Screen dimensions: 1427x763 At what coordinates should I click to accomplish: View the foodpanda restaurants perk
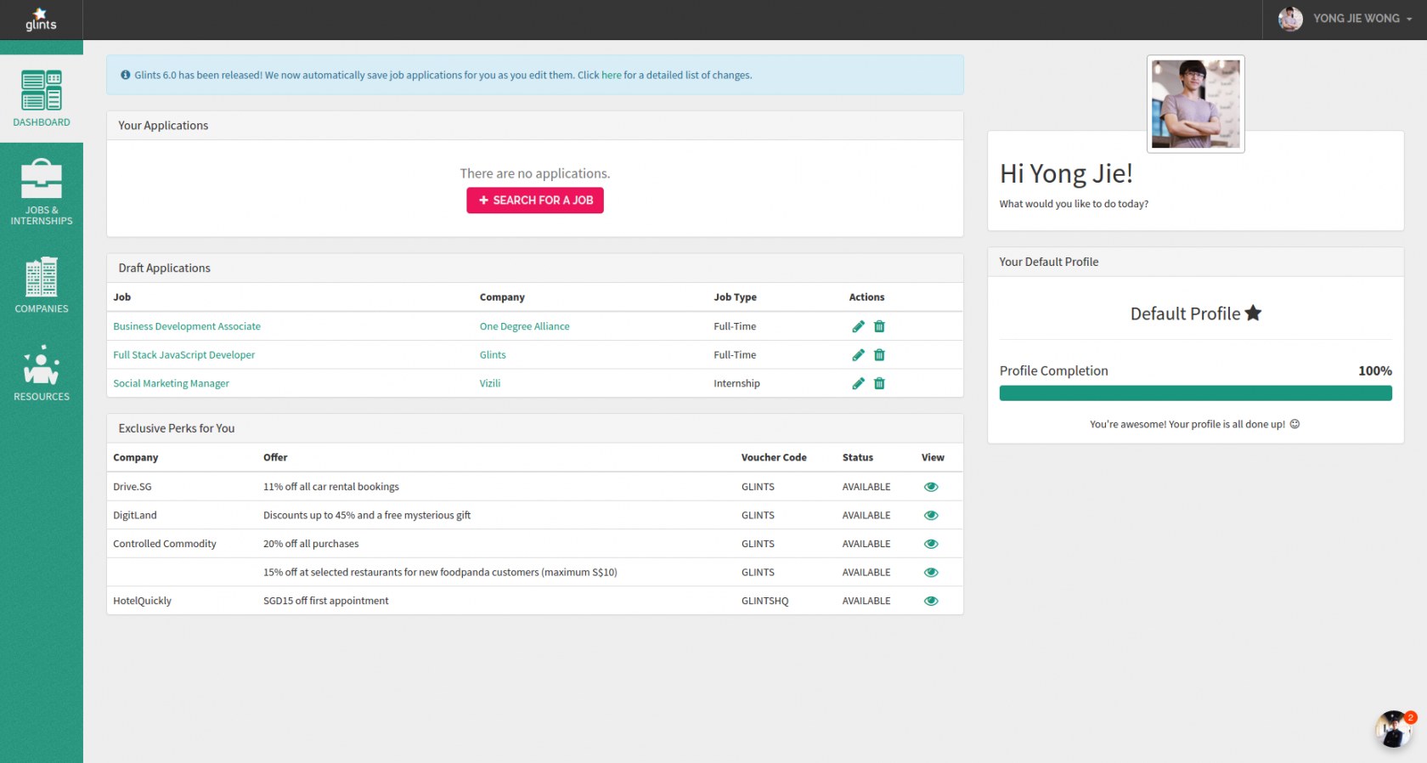[931, 573]
